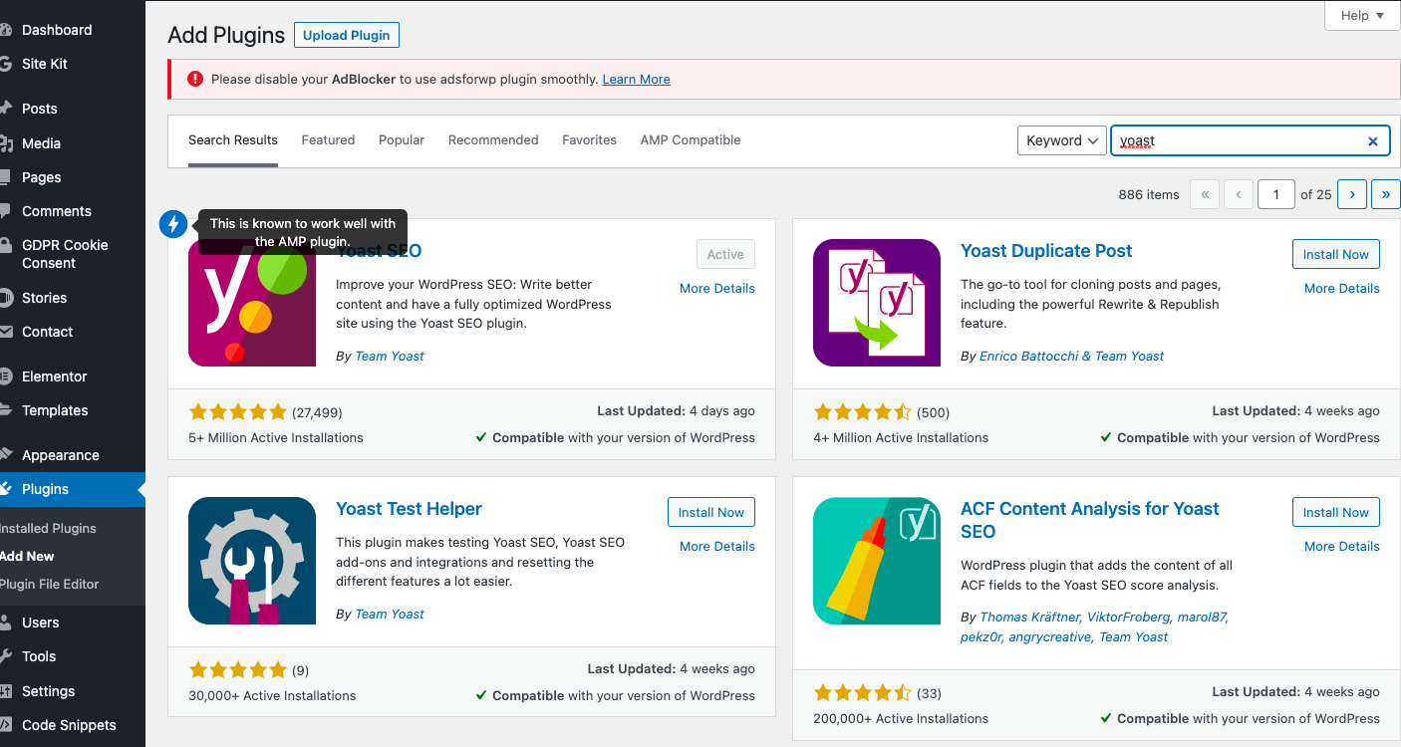Viewport: 1401px width, 747px height.
Task: View More Details for Yoast Duplicate Post
Action: point(1342,289)
